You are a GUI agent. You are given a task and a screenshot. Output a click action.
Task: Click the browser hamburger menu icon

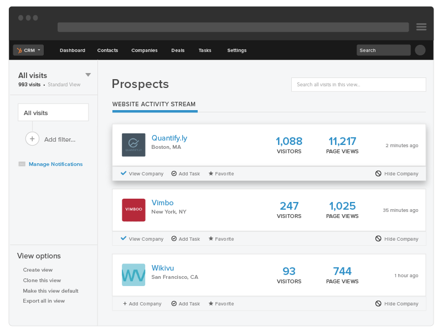[421, 27]
